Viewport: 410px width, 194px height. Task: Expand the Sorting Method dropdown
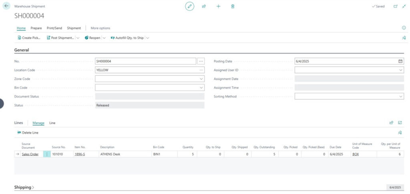click(x=401, y=96)
